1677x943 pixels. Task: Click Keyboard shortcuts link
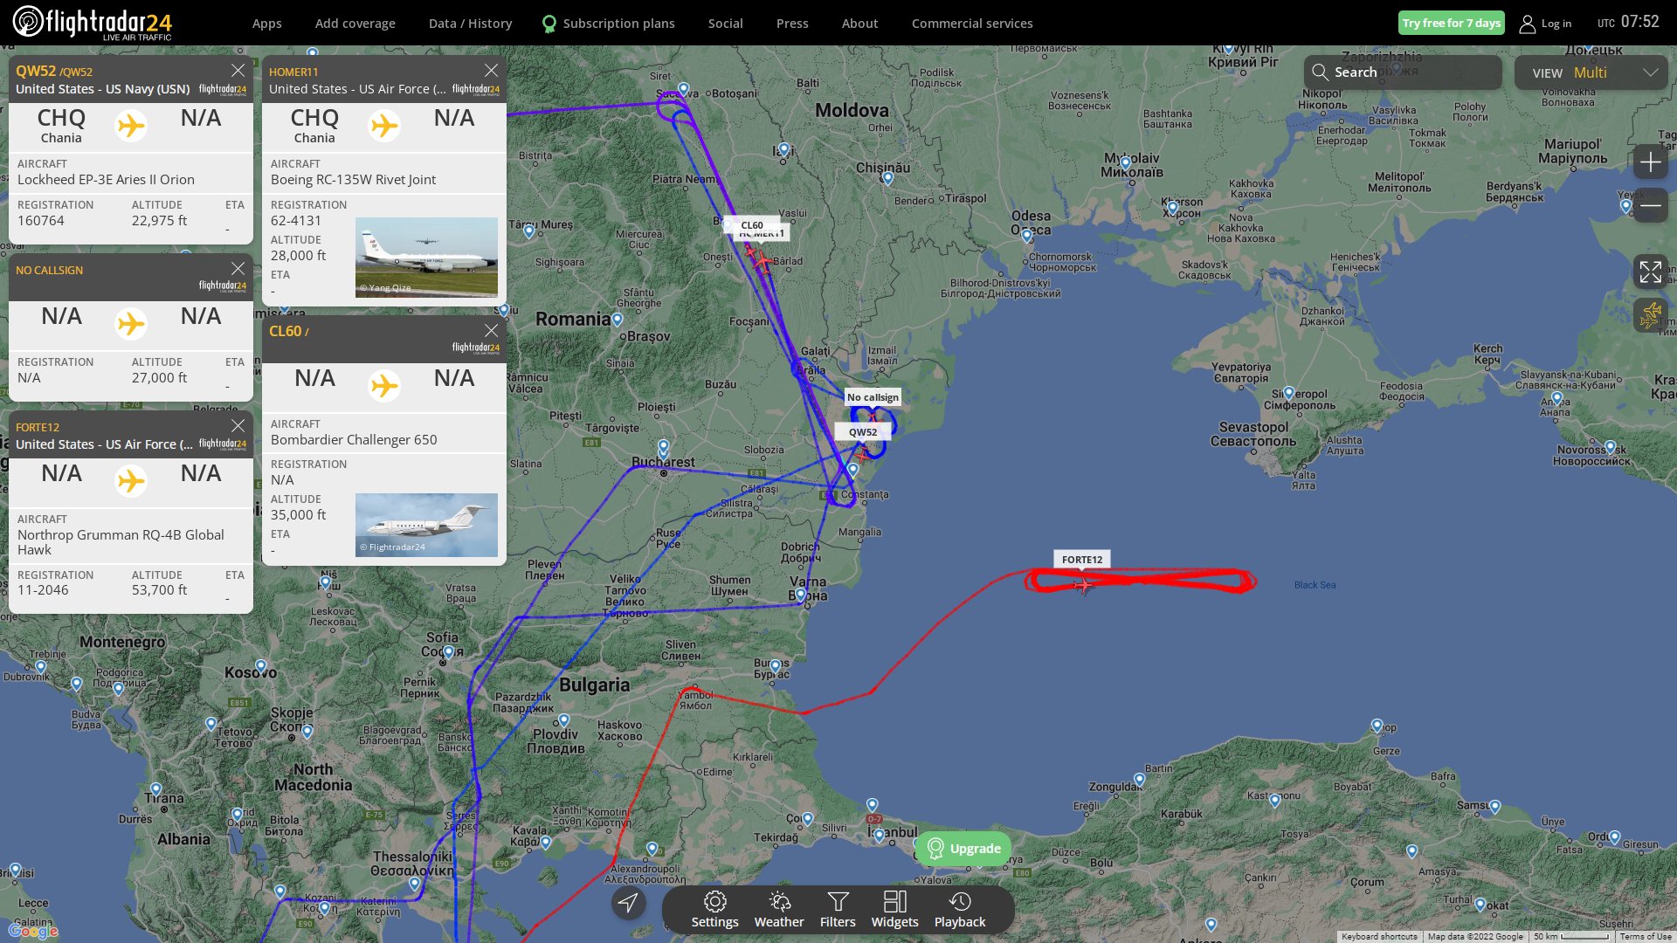1379,937
